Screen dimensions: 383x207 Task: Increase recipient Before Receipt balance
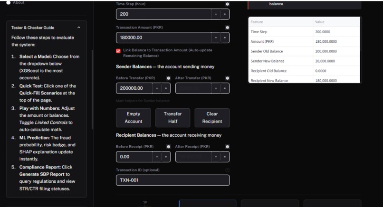pyautogui.click(x=166, y=157)
